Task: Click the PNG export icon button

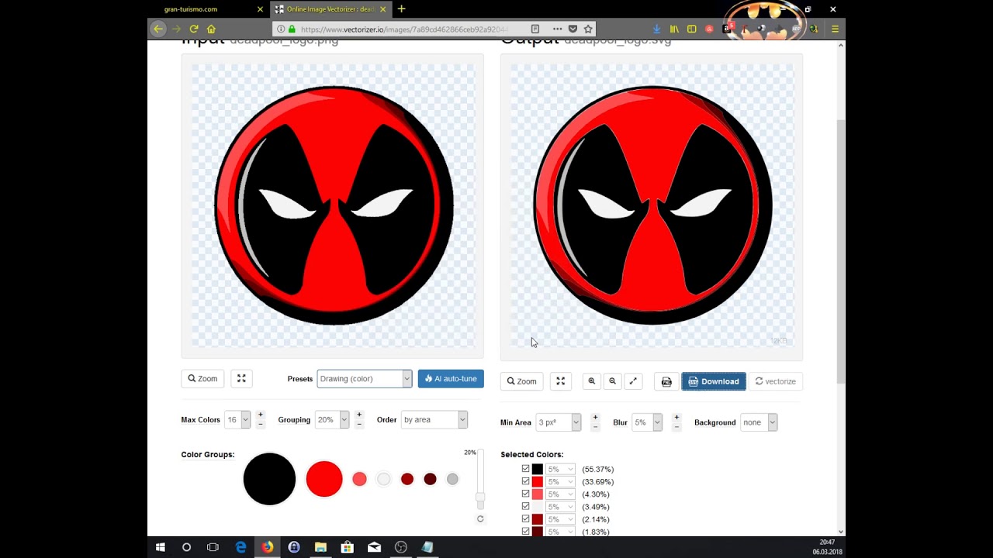Action: (x=666, y=381)
